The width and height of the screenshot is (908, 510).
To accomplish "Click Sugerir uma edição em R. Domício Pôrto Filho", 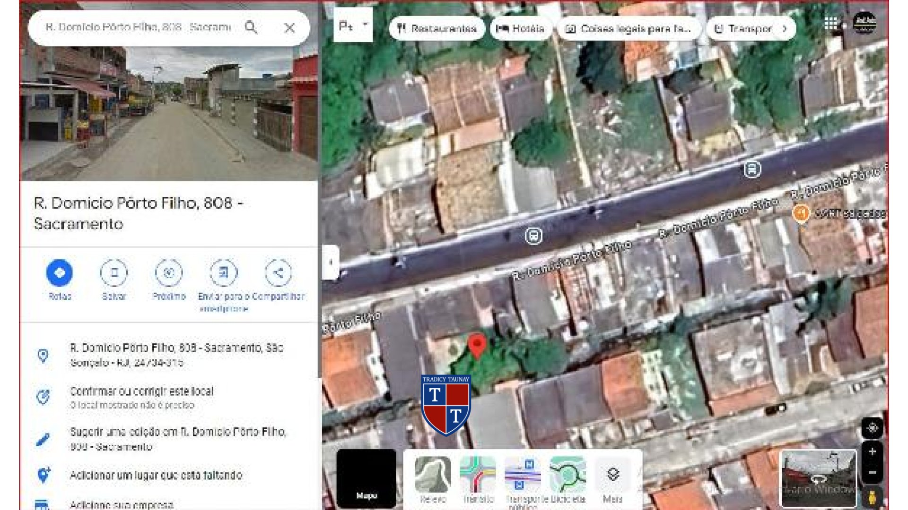I will click(178, 439).
